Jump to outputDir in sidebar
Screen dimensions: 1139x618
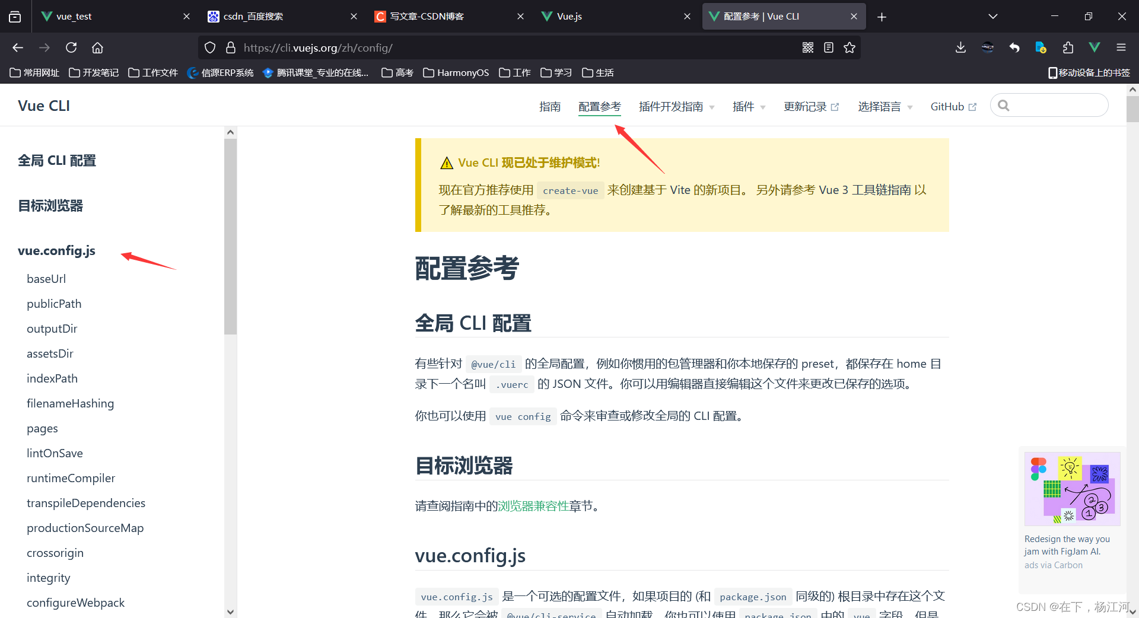[52, 329]
